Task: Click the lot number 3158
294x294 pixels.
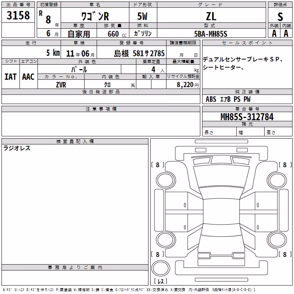Action: click(18, 15)
